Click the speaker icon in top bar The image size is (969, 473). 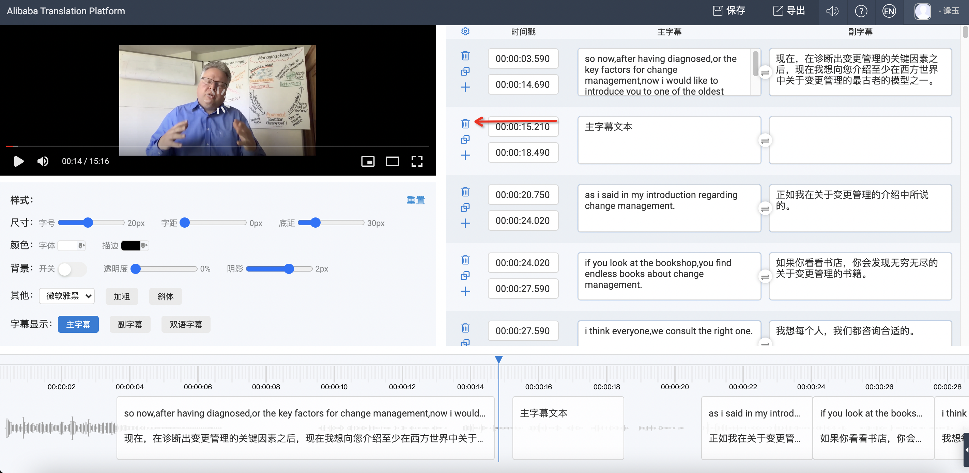[x=832, y=11]
